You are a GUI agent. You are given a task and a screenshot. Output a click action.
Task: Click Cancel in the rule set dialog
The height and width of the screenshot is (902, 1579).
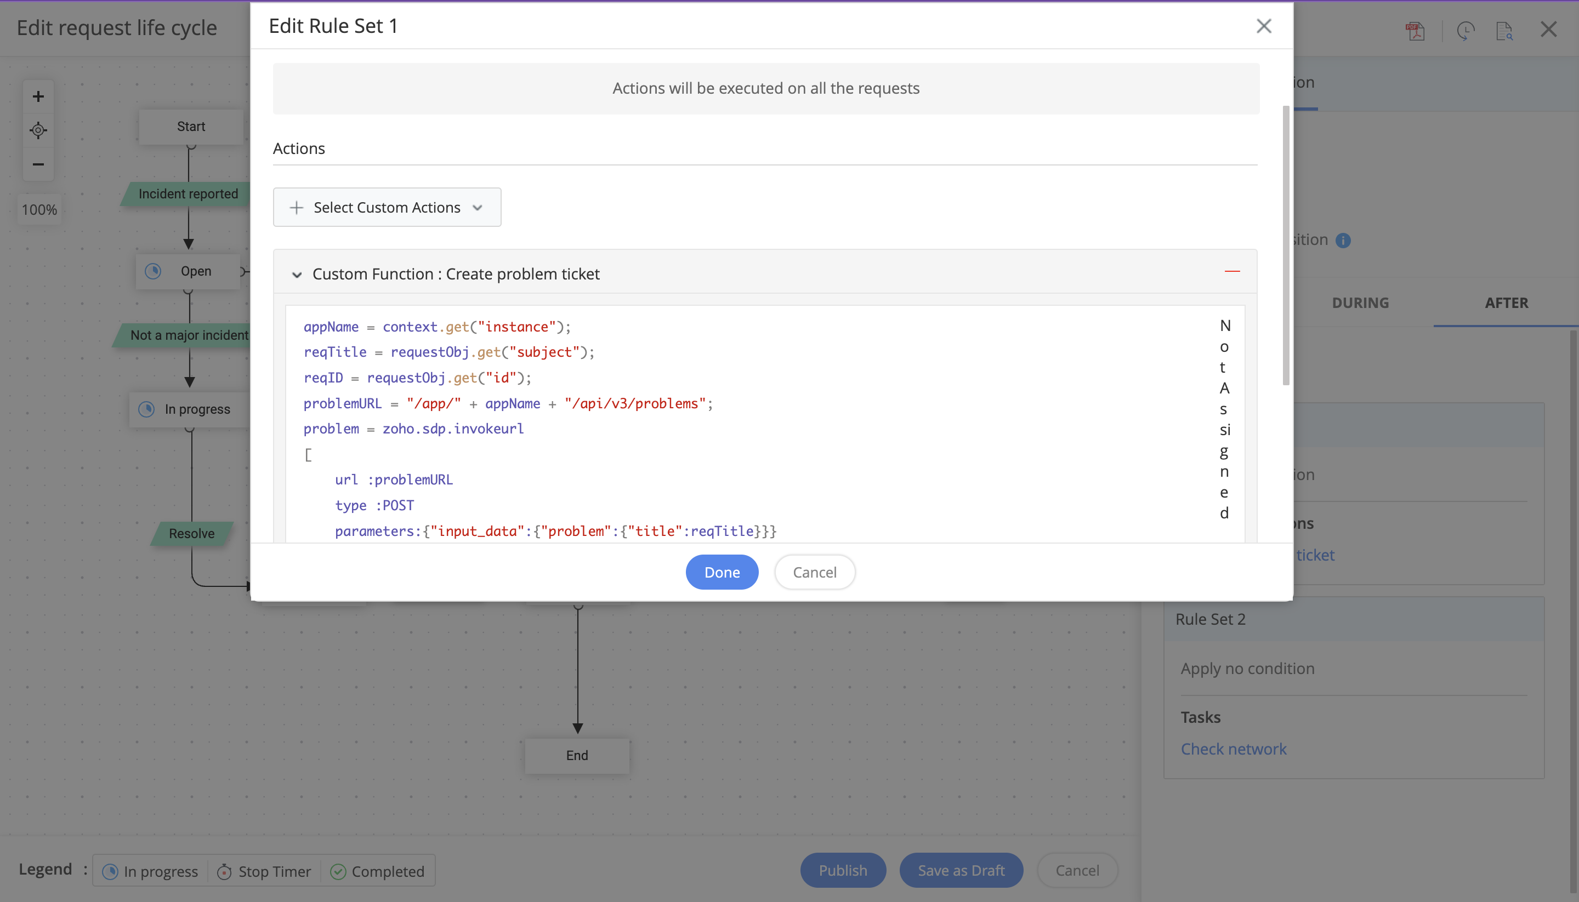tap(814, 572)
